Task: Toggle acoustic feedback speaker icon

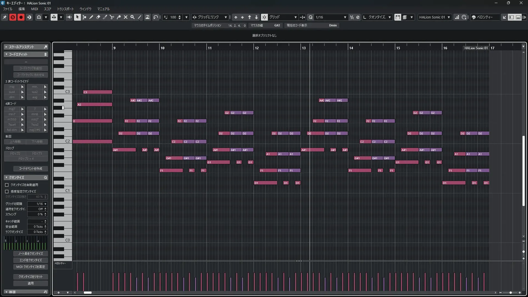Action: tap(69, 17)
